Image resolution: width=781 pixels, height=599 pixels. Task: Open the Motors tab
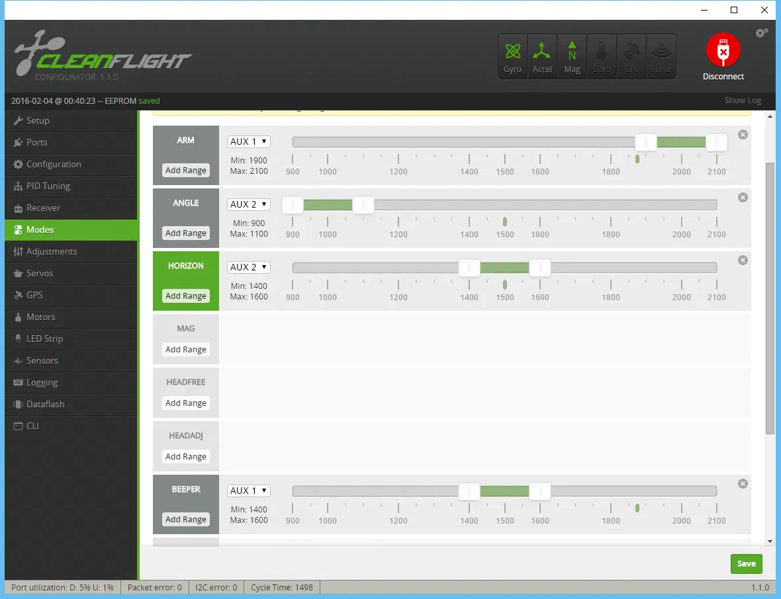[71, 317]
